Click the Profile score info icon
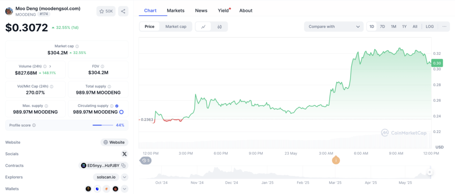Screen dimensions: 455x194 [x=34, y=125]
